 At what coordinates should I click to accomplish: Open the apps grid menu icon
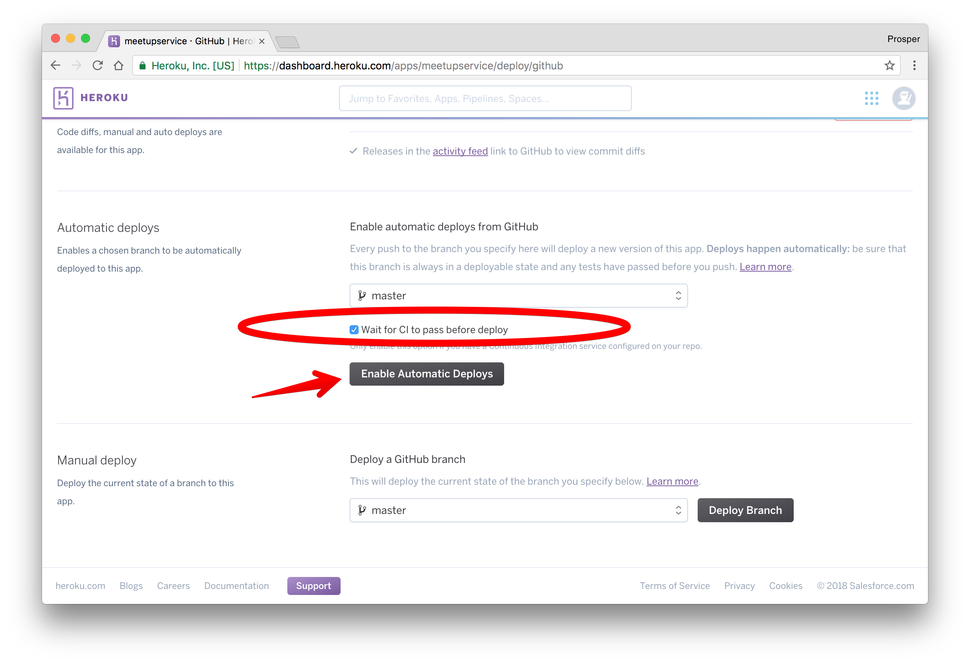tap(871, 99)
